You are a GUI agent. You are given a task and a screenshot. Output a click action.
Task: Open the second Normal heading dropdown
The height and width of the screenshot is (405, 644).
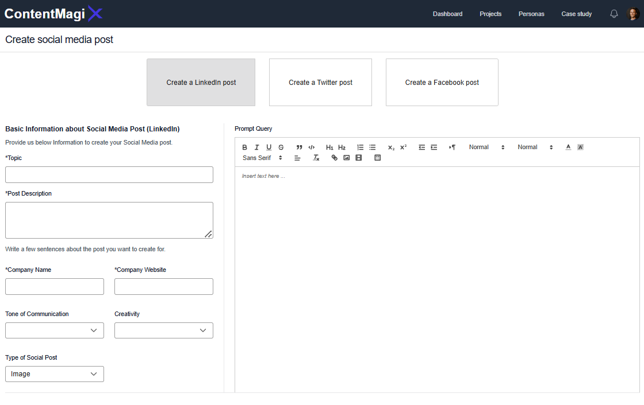pyautogui.click(x=535, y=147)
